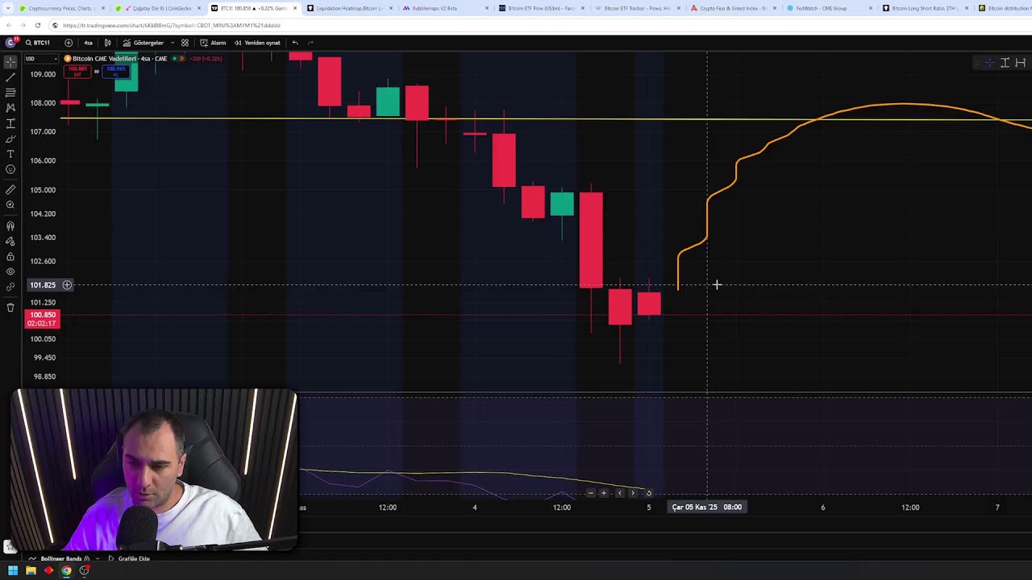Screen dimensions: 1032x580
Task: Open the emoji icons tool
Action: click(10, 169)
